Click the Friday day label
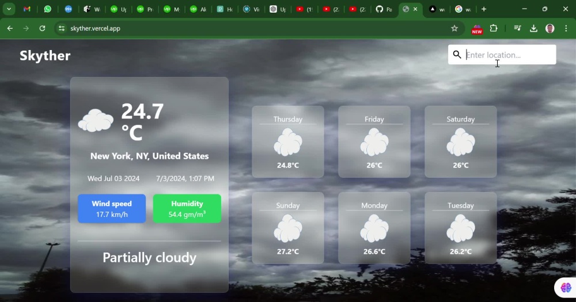Screen dimensions: 576x302 point(374,119)
